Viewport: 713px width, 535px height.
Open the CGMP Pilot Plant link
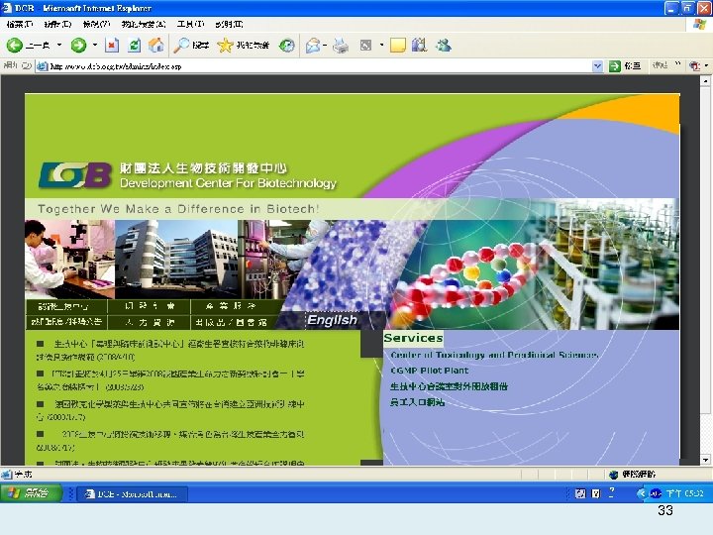coord(429,371)
